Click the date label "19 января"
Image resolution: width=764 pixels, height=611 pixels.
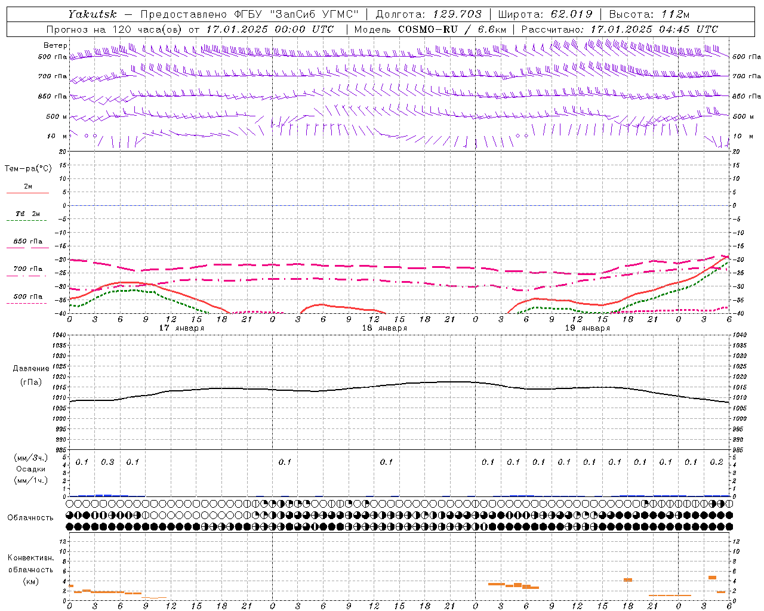(x=587, y=328)
